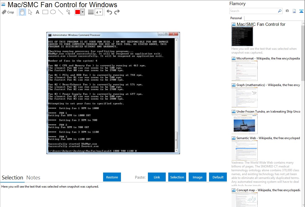Image resolution: width=305 pixels, height=207 pixels.
Task: Paste the Selection
Action: pyautogui.click(x=177, y=177)
